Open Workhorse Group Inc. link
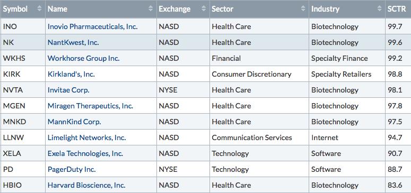The height and width of the screenshot is (193, 411). pyautogui.click(x=83, y=58)
